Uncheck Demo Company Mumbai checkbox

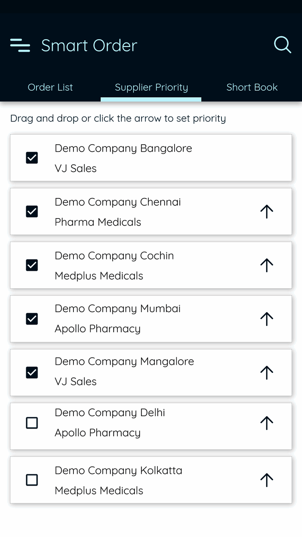(32, 319)
